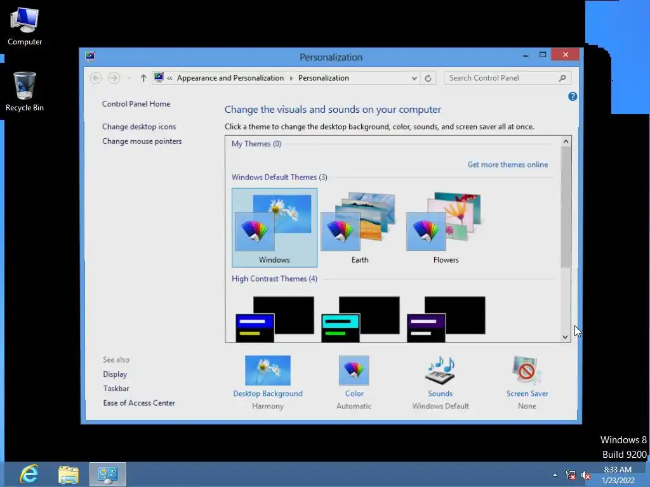Viewport: 650px width, 487px height.
Task: Click the Color text link
Action: tap(354, 394)
